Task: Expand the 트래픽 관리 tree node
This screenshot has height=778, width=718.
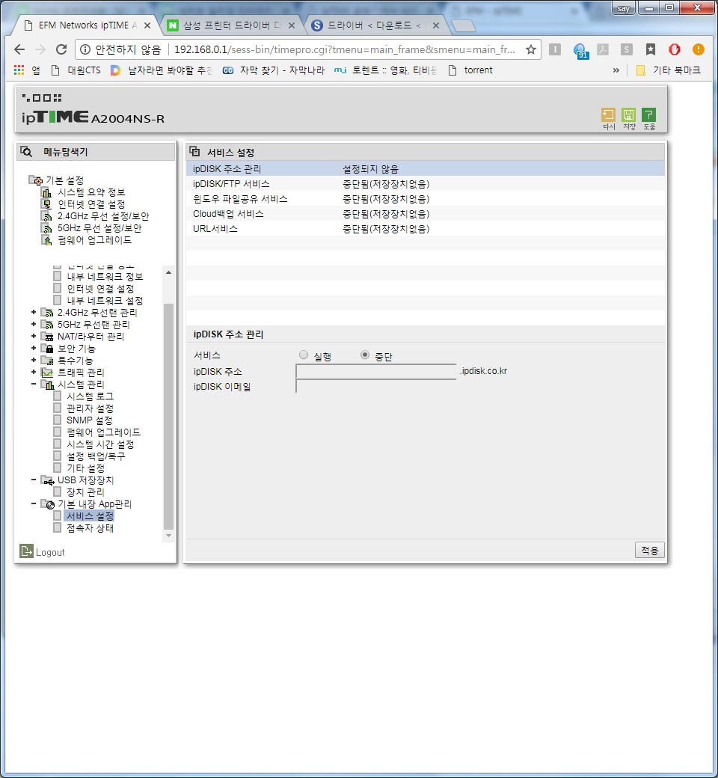Action: tap(33, 372)
